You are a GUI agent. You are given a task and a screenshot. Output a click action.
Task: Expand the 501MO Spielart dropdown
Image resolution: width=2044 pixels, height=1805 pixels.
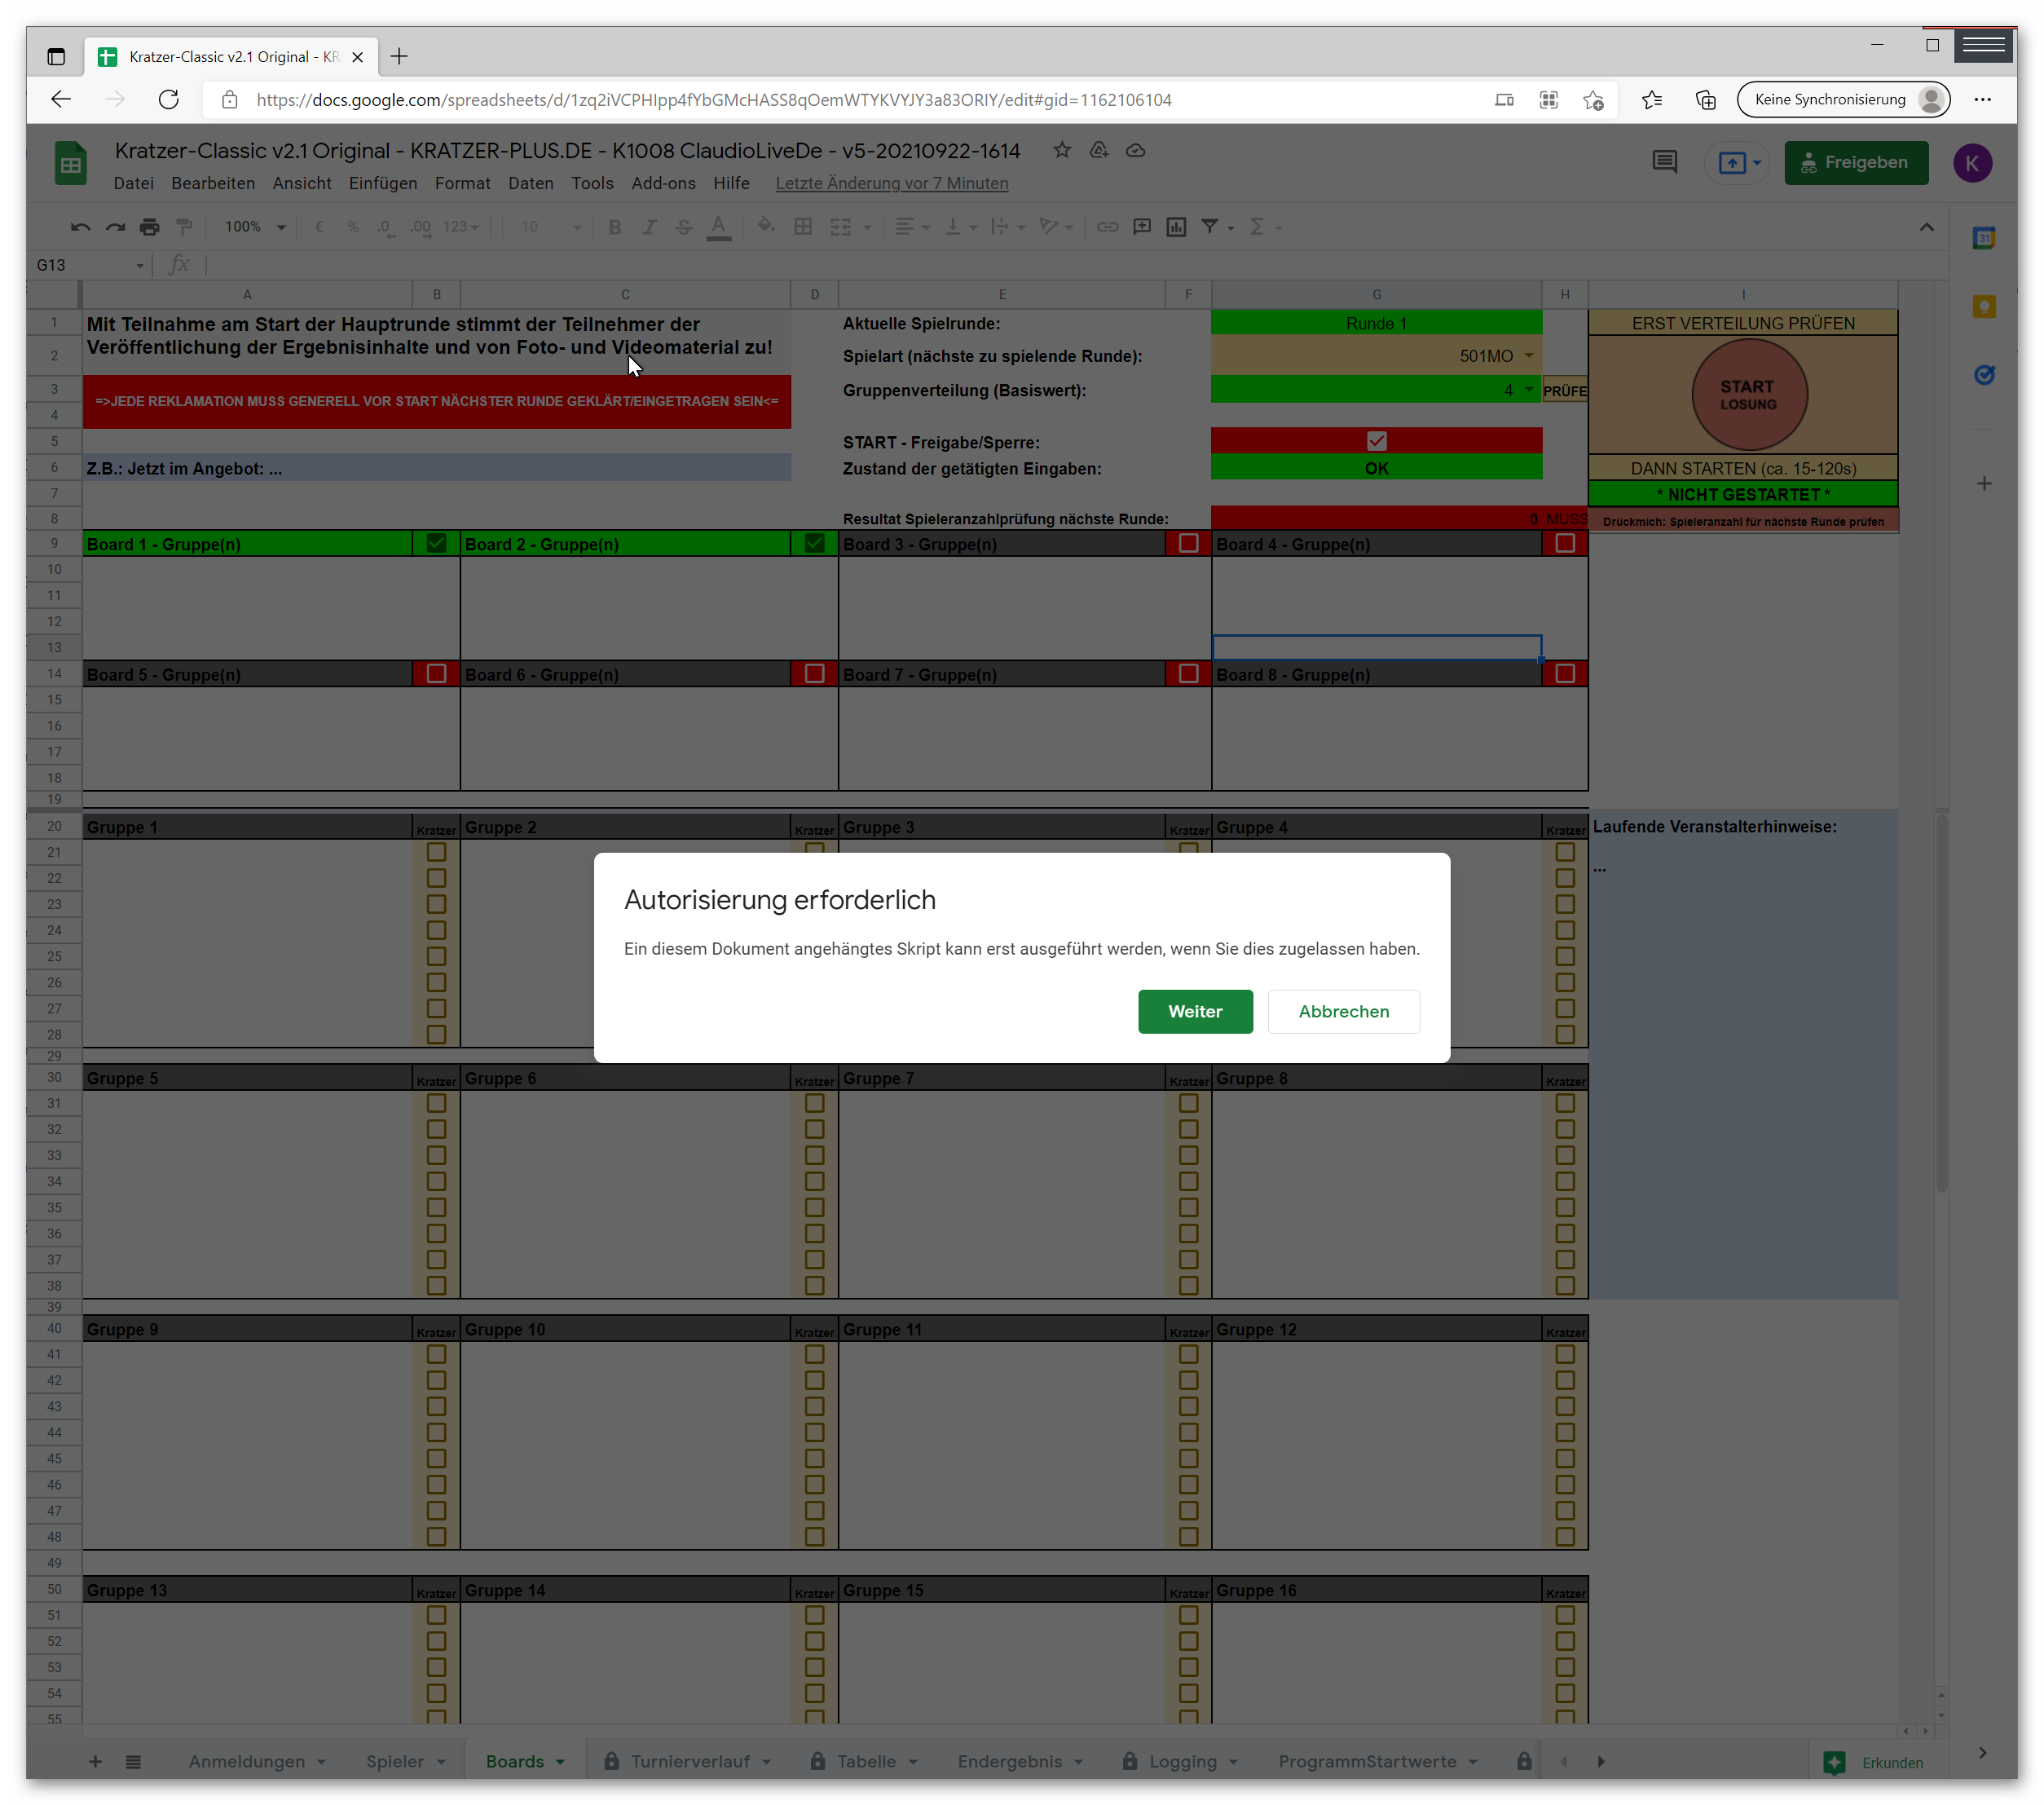[1528, 356]
